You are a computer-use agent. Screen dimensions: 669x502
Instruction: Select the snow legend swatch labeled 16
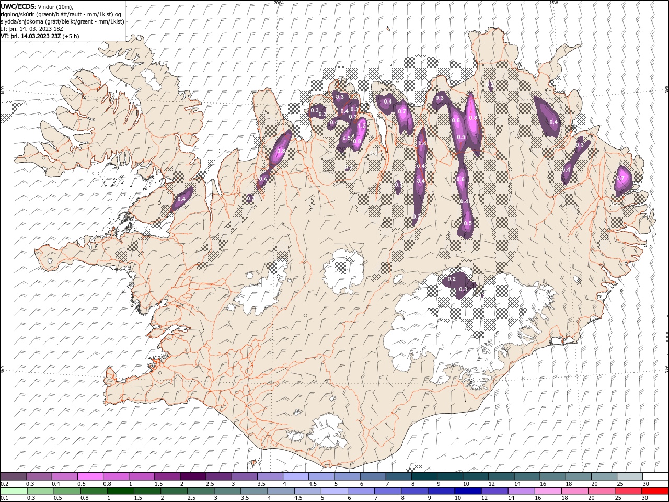coord(552,476)
